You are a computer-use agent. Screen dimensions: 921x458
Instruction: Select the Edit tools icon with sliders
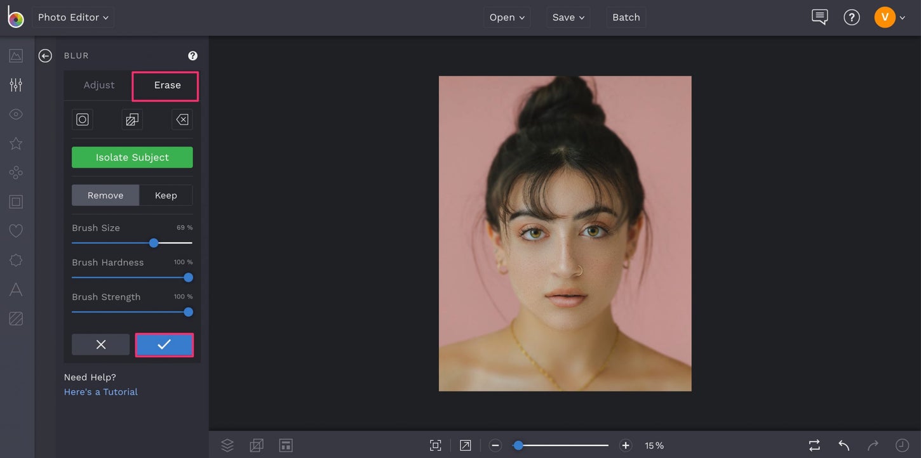coord(16,84)
